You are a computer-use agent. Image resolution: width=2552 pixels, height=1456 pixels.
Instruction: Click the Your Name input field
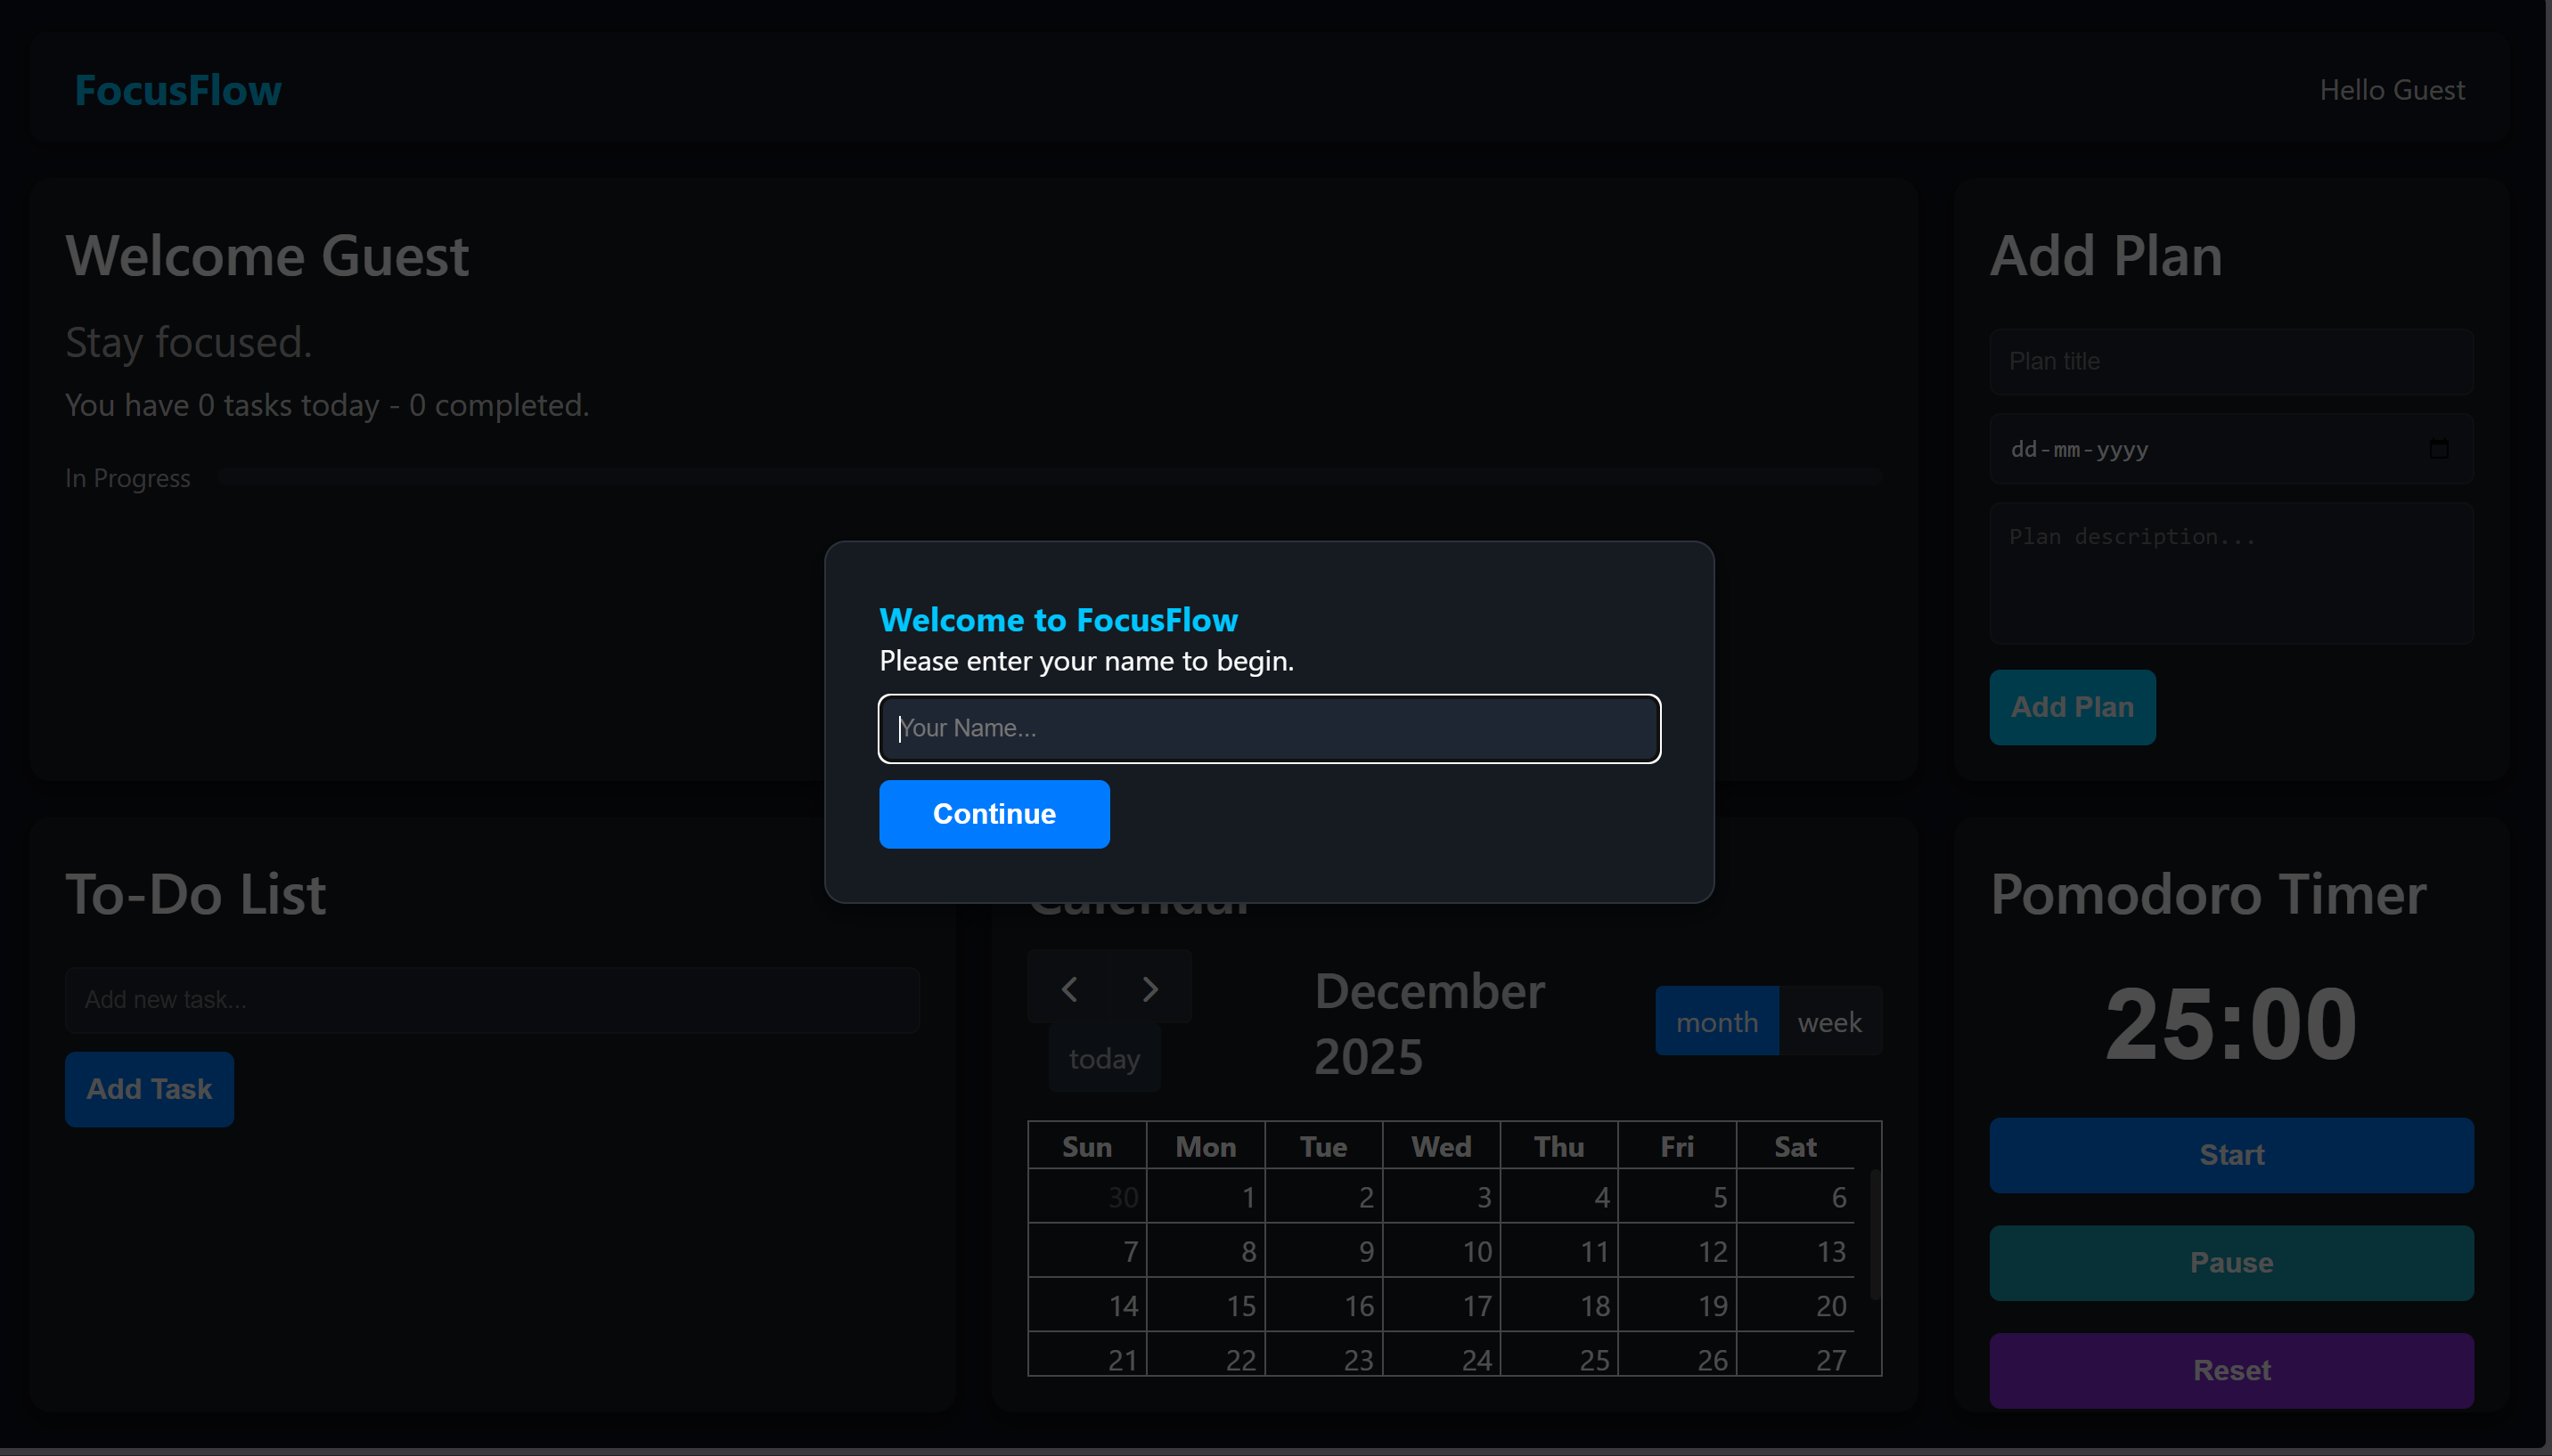[1269, 728]
